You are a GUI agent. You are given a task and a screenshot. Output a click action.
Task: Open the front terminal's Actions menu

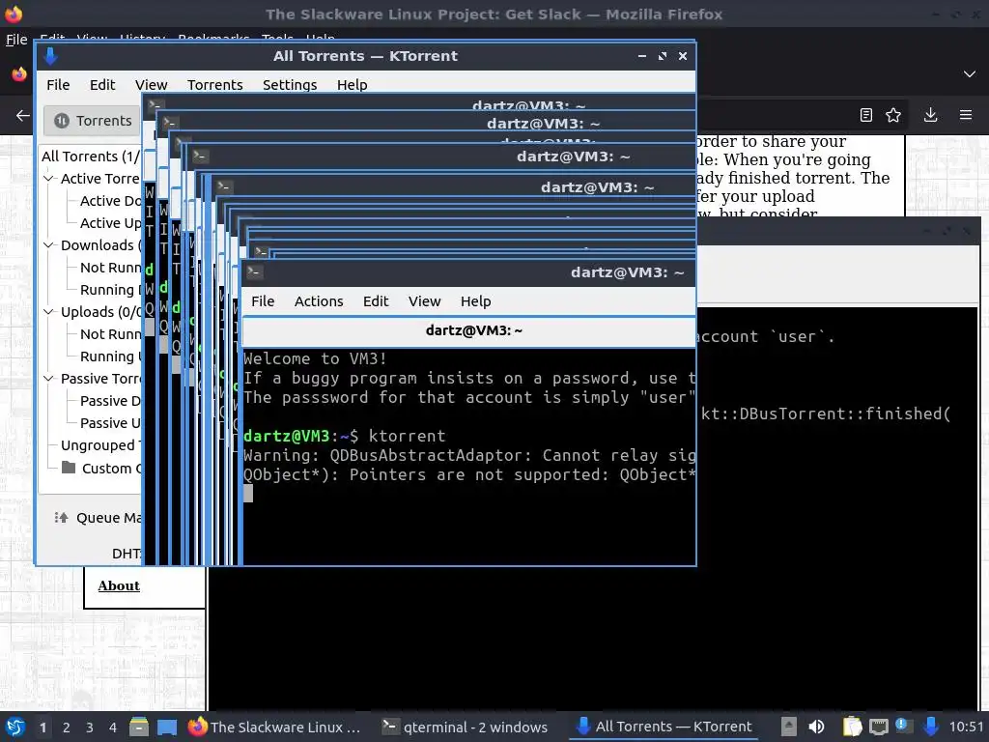tap(319, 301)
